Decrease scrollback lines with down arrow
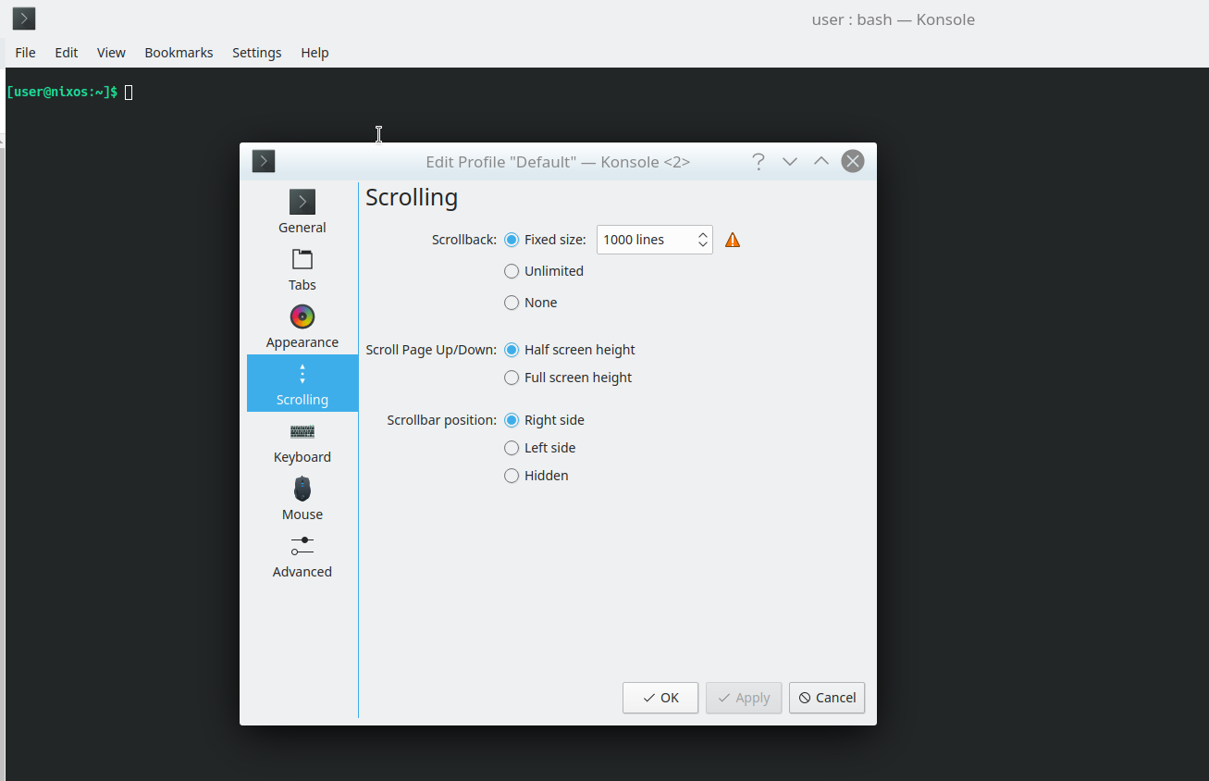 (x=703, y=245)
